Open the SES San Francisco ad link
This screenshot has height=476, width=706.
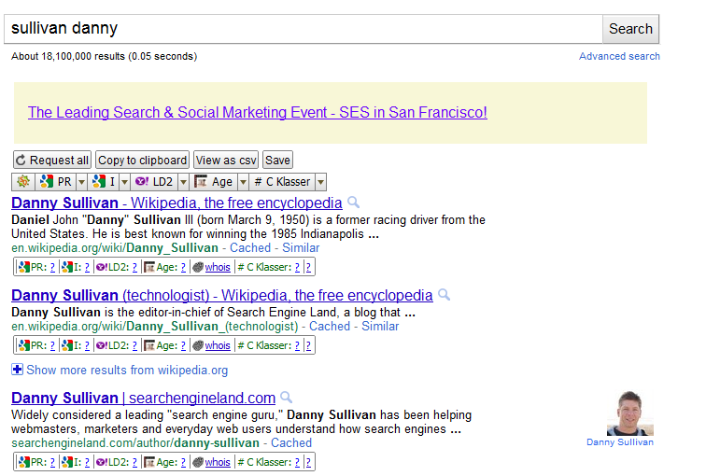(x=258, y=112)
